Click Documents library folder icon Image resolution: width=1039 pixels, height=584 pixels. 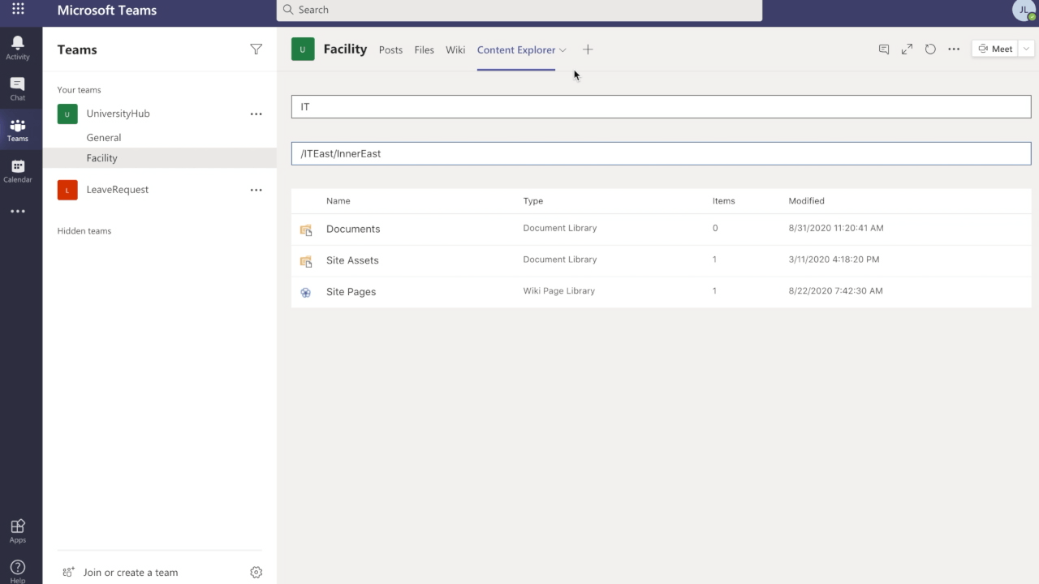tap(306, 230)
